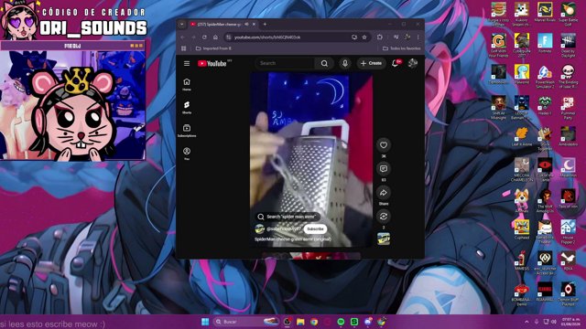Click the taskbar Buscar search box

pos(246,322)
